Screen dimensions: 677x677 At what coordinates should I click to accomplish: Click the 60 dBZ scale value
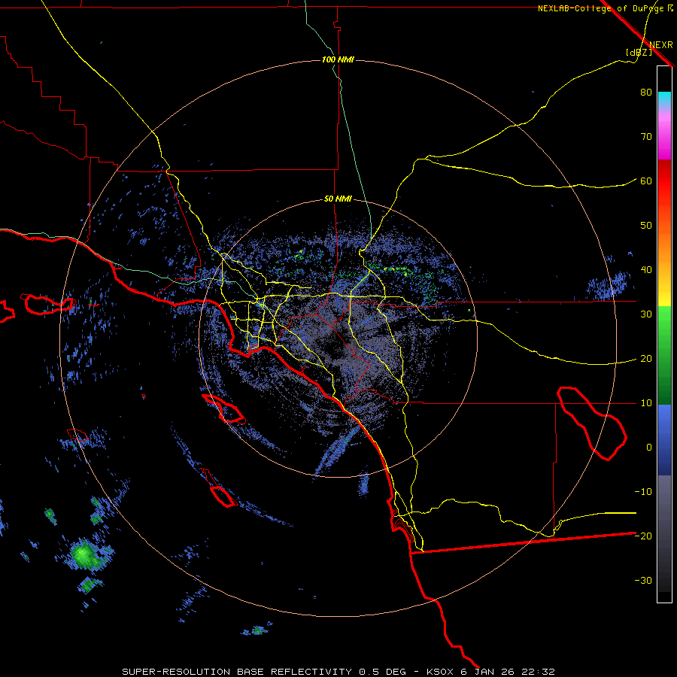point(646,181)
